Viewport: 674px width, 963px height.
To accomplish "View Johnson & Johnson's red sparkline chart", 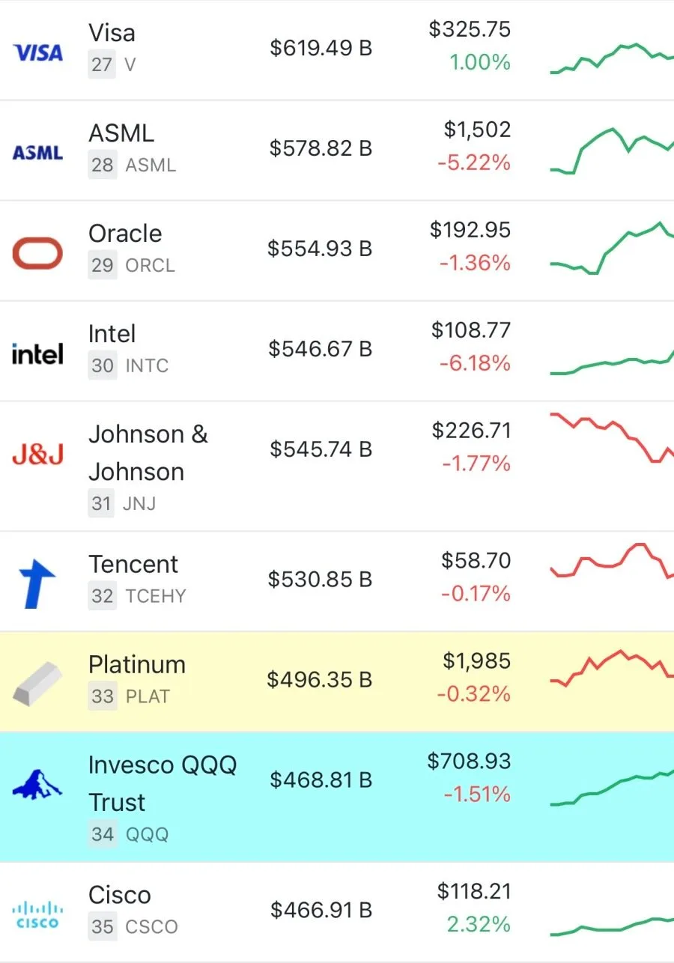I will (612, 437).
